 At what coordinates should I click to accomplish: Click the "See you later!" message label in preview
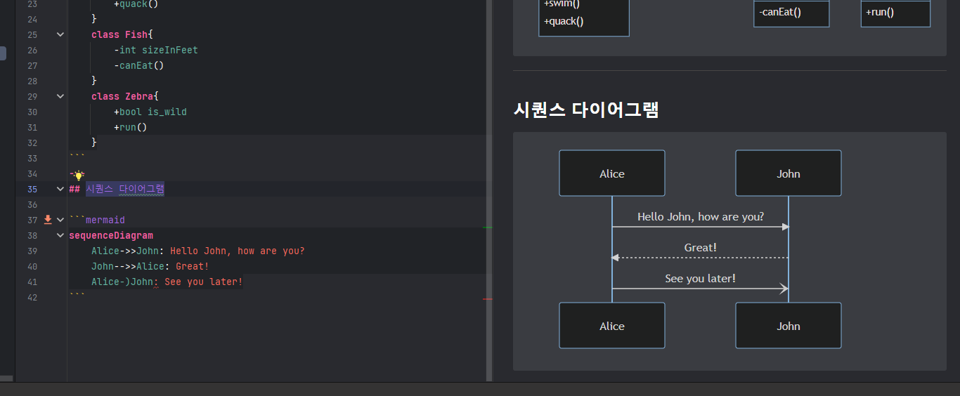click(701, 278)
